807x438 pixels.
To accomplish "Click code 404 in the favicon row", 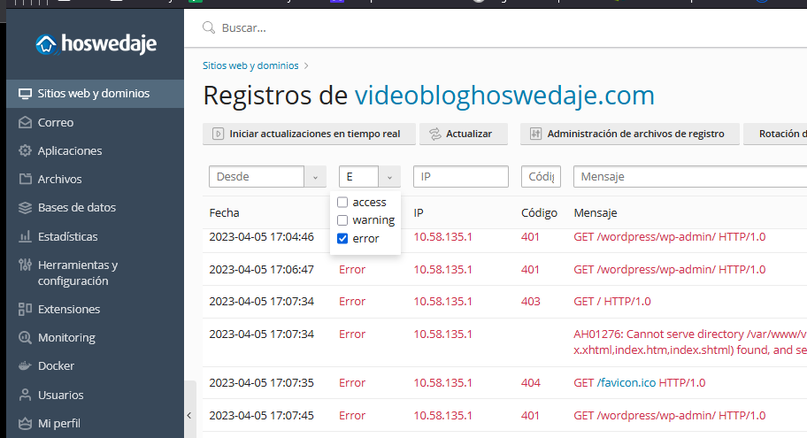I will tap(531, 383).
